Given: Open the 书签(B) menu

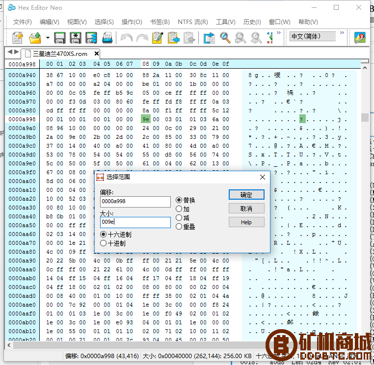Looking at the screenshot, I should point(160,22).
